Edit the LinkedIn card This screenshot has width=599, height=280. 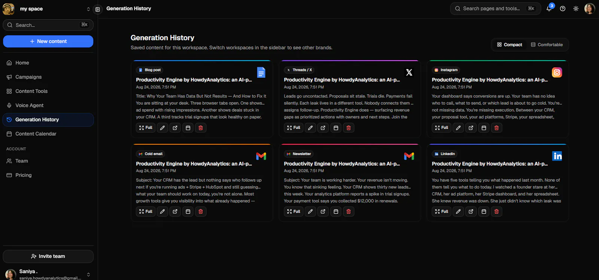coord(458,212)
